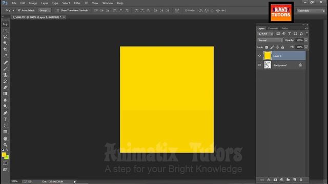
Task: Open the Normal blend mode dropdown
Action: (270, 40)
